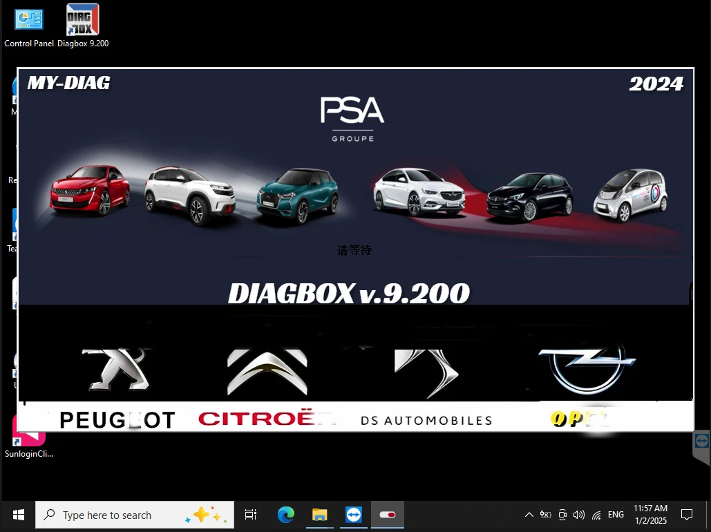Switch to the Diagbox app taskbar icon
Viewport: 711px width, 532px height.
point(387,515)
